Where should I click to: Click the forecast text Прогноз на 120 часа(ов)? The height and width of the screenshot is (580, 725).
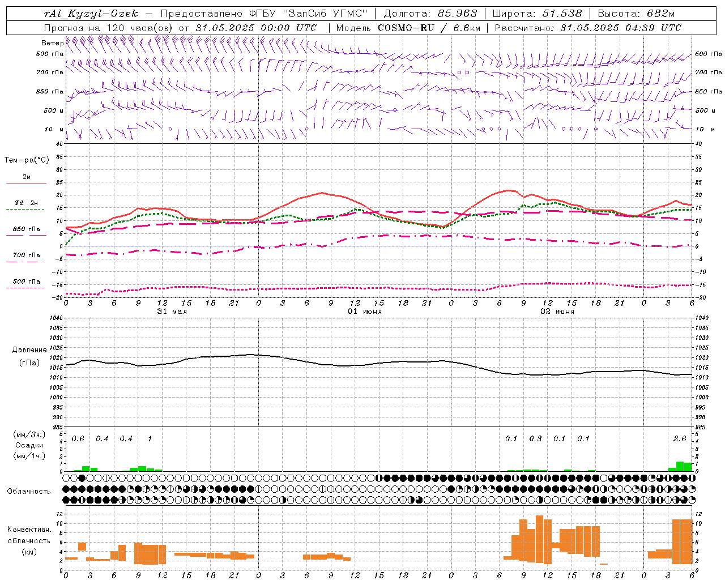(x=109, y=28)
